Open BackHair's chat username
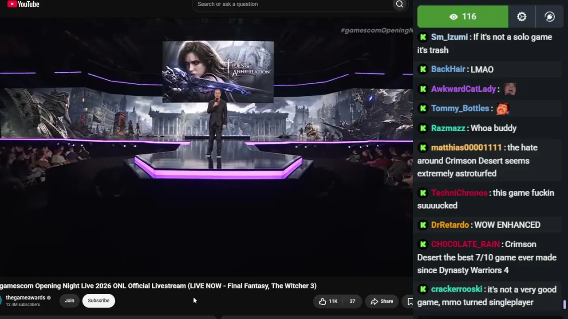This screenshot has height=319, width=568. (448, 69)
